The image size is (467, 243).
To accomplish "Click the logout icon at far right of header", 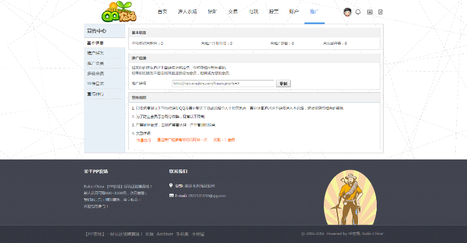I will point(380,12).
